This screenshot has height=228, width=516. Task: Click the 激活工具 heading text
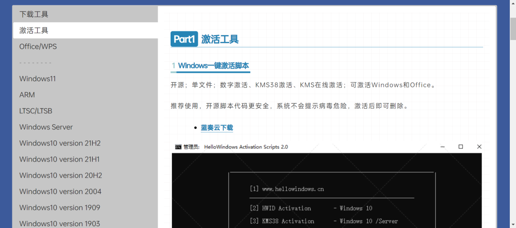[220, 40]
